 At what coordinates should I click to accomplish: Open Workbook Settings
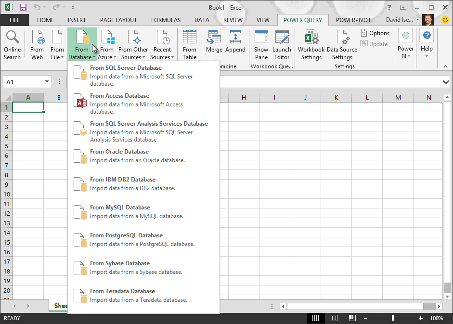click(311, 45)
